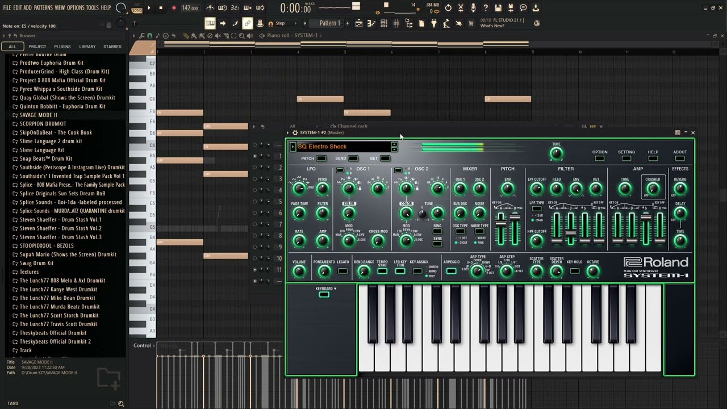Toggle OSC 2 SYNC switch

[437, 244]
